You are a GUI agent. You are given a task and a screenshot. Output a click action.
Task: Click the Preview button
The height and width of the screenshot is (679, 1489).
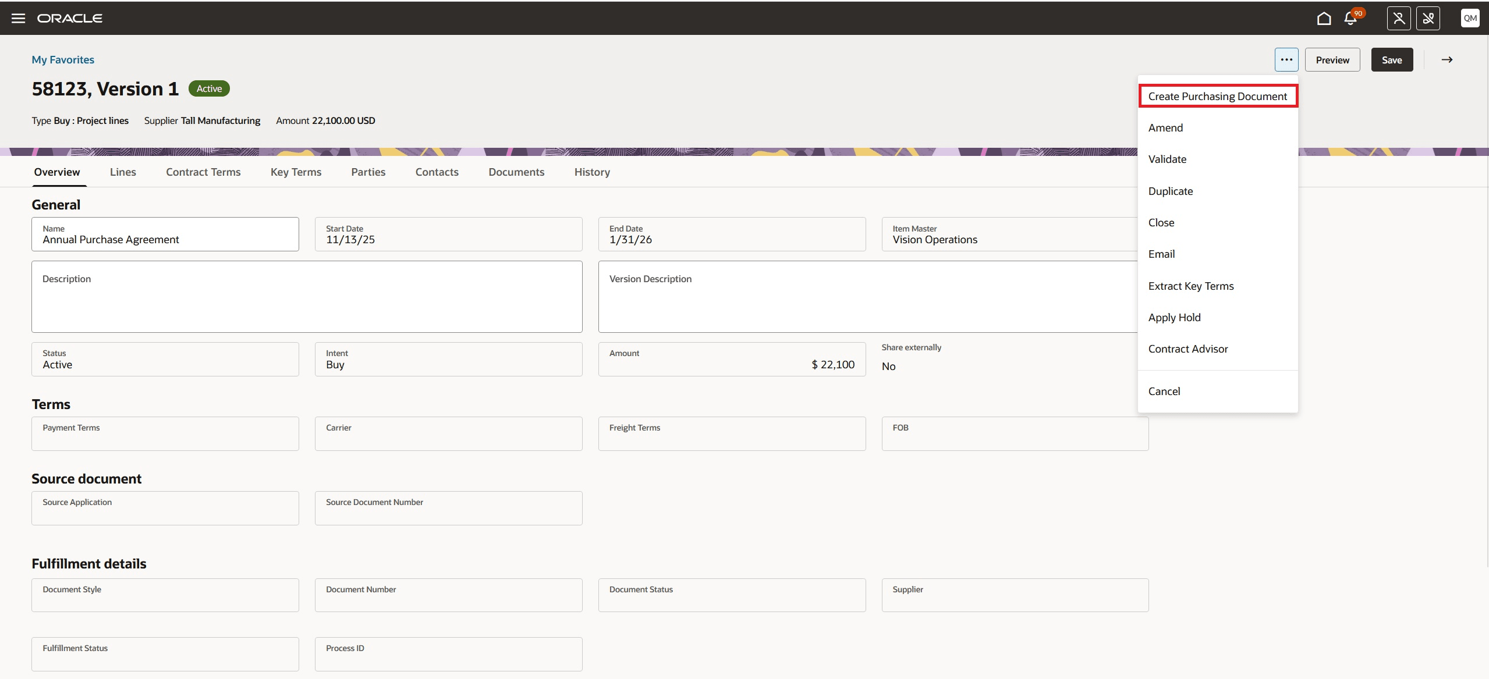pyautogui.click(x=1332, y=59)
